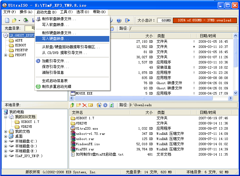Expand the 本地磁盘 (D:) node
The height and width of the screenshot is (176, 240).
click(x=6, y=146)
